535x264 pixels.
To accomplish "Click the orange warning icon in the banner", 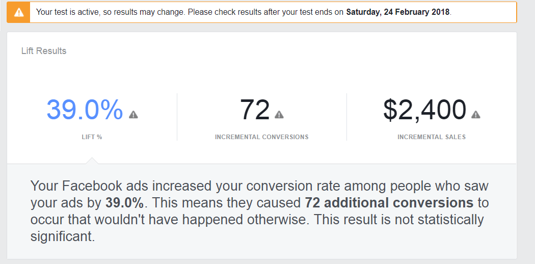I will pos(19,12).
